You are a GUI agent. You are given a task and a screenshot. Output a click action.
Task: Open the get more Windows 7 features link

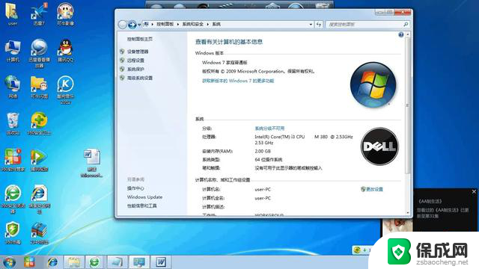click(238, 81)
